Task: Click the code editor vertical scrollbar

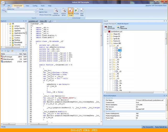Action: [x=101, y=72]
